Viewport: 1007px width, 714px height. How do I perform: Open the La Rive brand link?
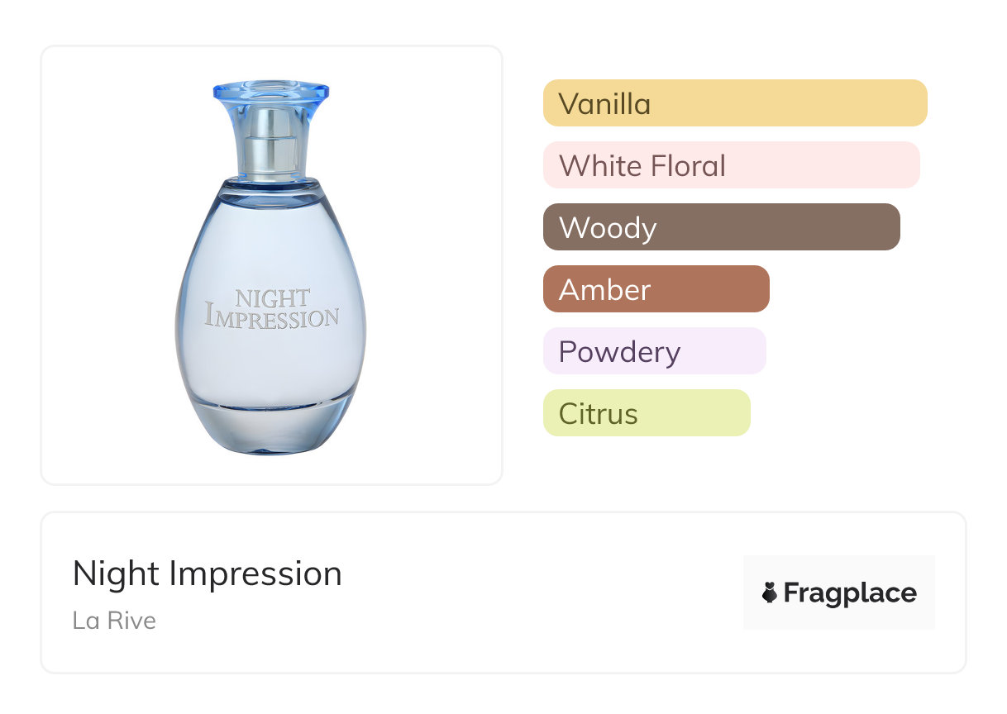pos(114,620)
